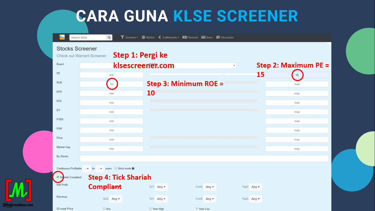Viewport: 375px width, 211px height.
Task: Click the KLSE Screener logo icon
Action: (62, 37)
